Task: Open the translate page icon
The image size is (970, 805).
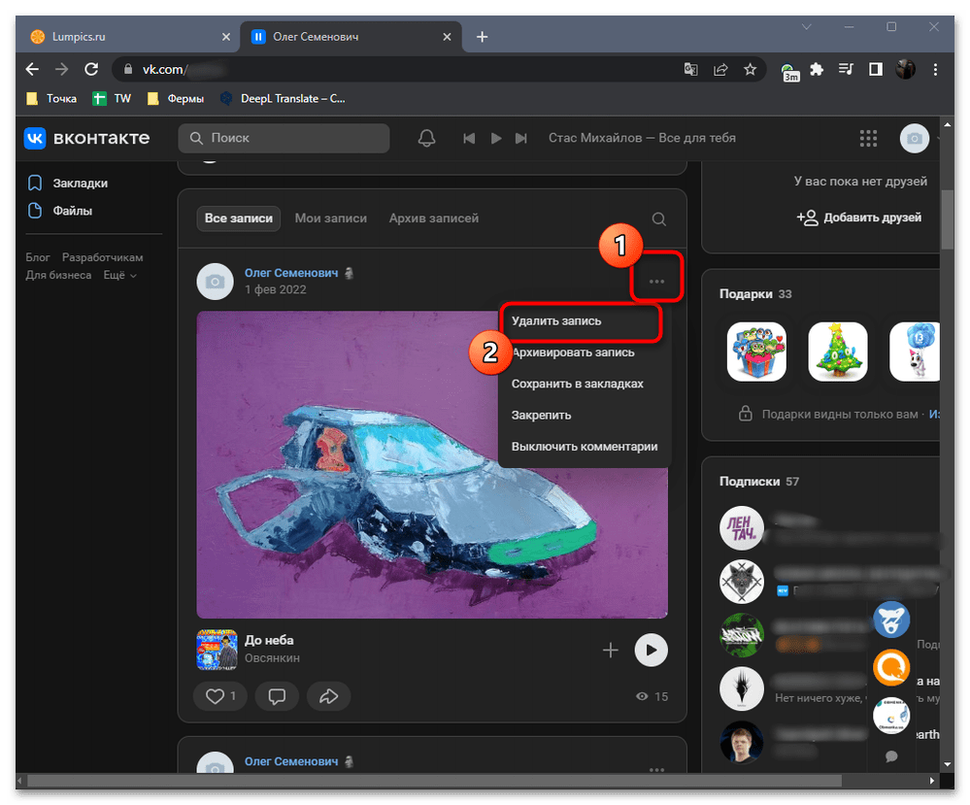Action: (690, 69)
